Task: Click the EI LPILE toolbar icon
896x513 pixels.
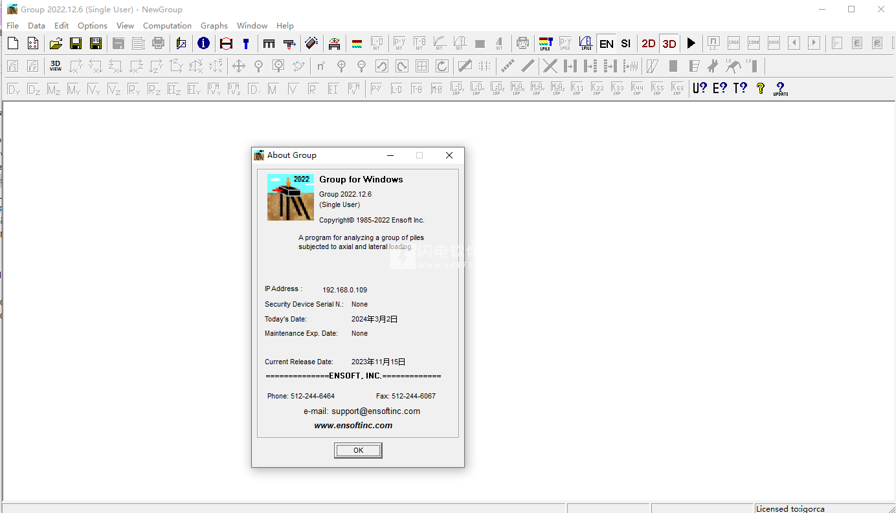Action: pos(586,43)
